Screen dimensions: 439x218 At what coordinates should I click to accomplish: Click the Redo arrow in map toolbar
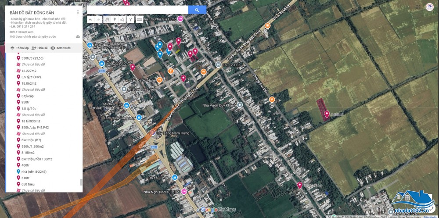(98, 20)
